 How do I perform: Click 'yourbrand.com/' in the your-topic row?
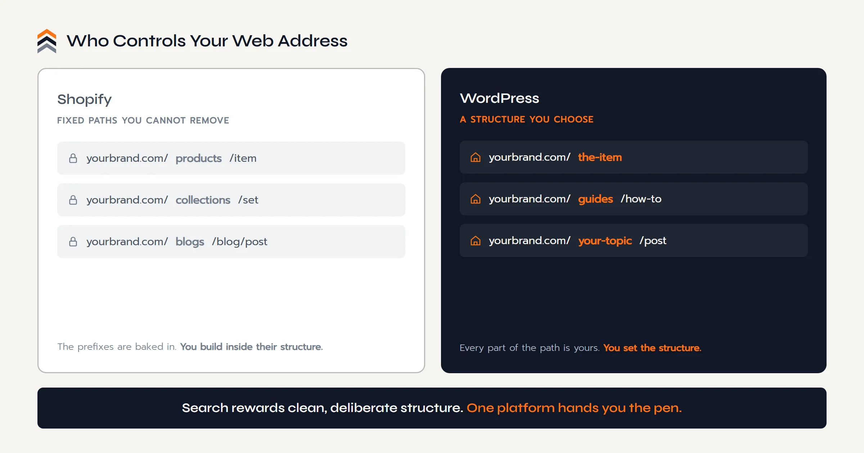tap(530, 241)
